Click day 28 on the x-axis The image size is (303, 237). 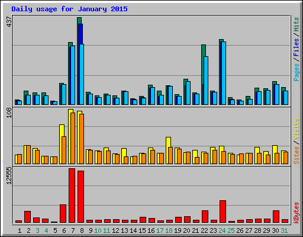point(257,230)
